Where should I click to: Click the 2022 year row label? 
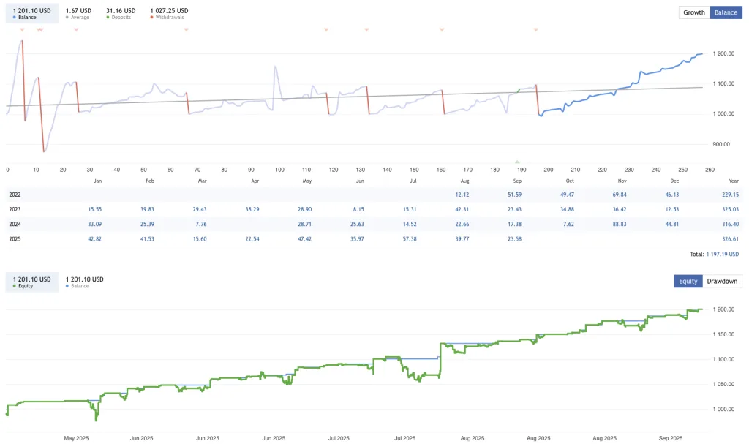(14, 195)
